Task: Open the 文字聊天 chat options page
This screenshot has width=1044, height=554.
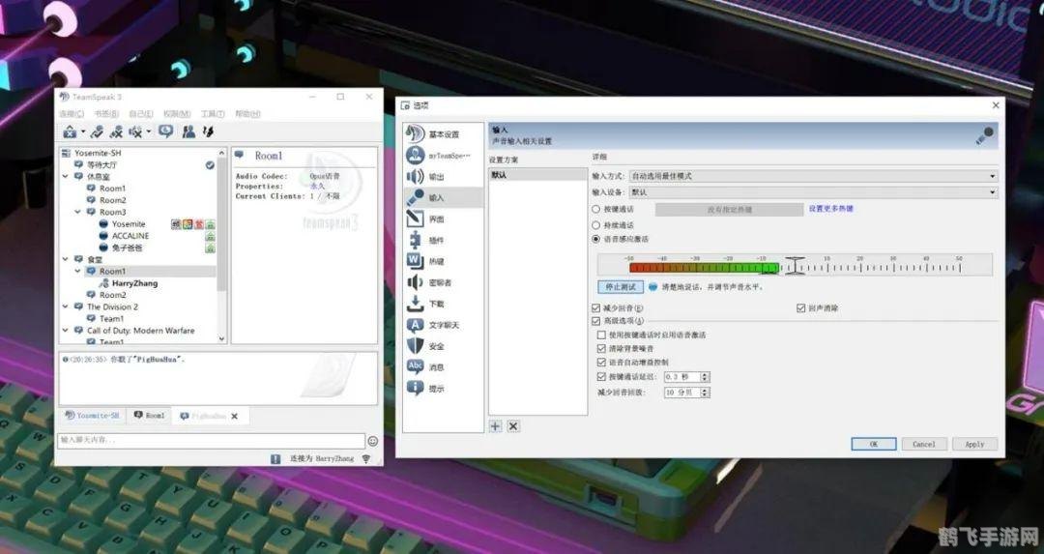Action: click(444, 325)
